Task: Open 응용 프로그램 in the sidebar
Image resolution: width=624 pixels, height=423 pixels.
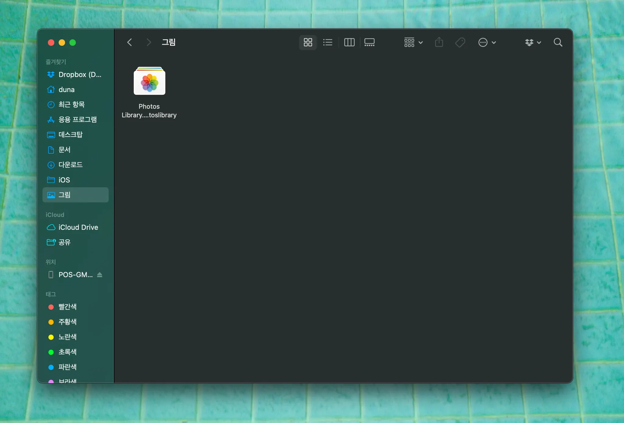Action: (77, 119)
